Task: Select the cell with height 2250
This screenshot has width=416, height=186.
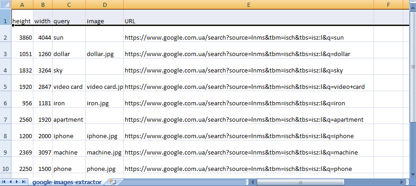Action: 22,165
